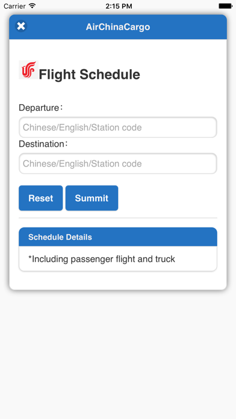Click the red Air China phoenix logo
This screenshot has height=419, width=236.
coord(29,69)
